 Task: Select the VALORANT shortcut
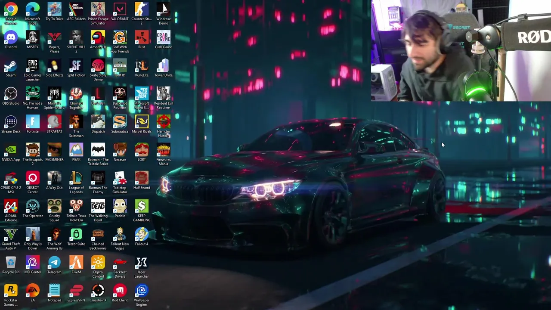click(x=120, y=9)
